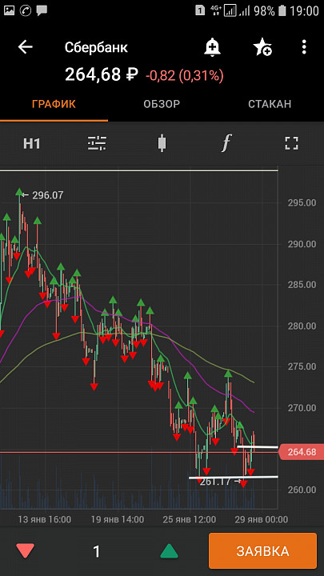Image resolution: width=324 pixels, height=576 pixels.
Task: Tap the battery icon in status bar
Action: pyautogui.click(x=282, y=10)
